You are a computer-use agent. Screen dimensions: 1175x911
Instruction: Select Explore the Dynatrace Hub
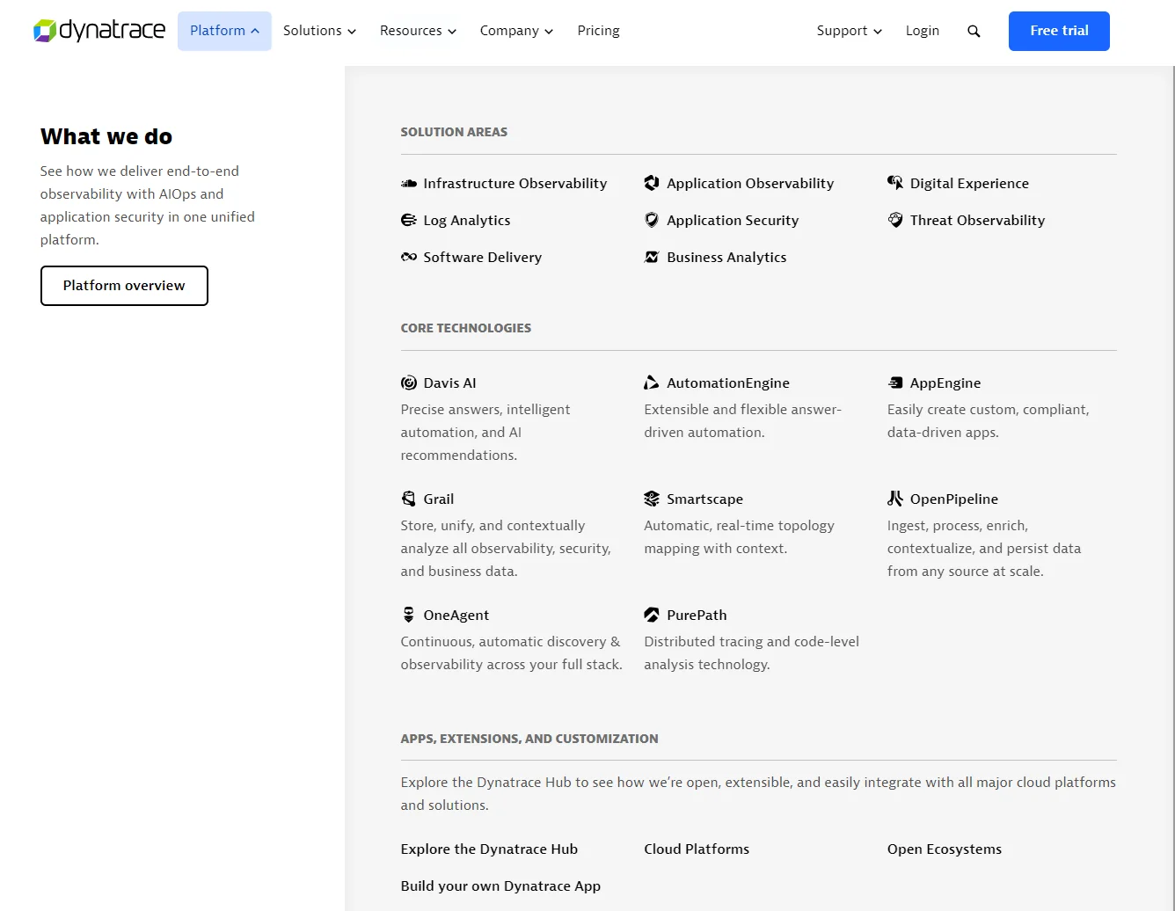coord(489,849)
